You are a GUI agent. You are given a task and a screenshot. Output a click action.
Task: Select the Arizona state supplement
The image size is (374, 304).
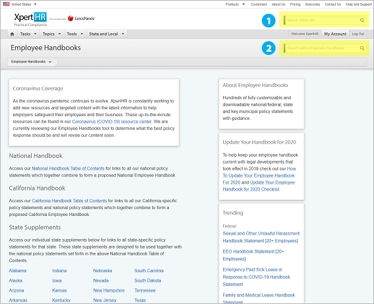coord(16,291)
